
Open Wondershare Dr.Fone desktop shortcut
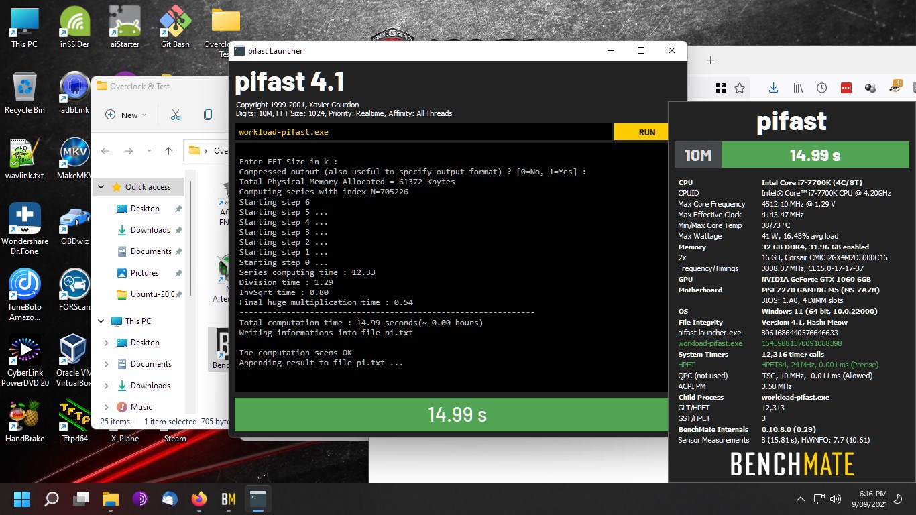(x=25, y=229)
